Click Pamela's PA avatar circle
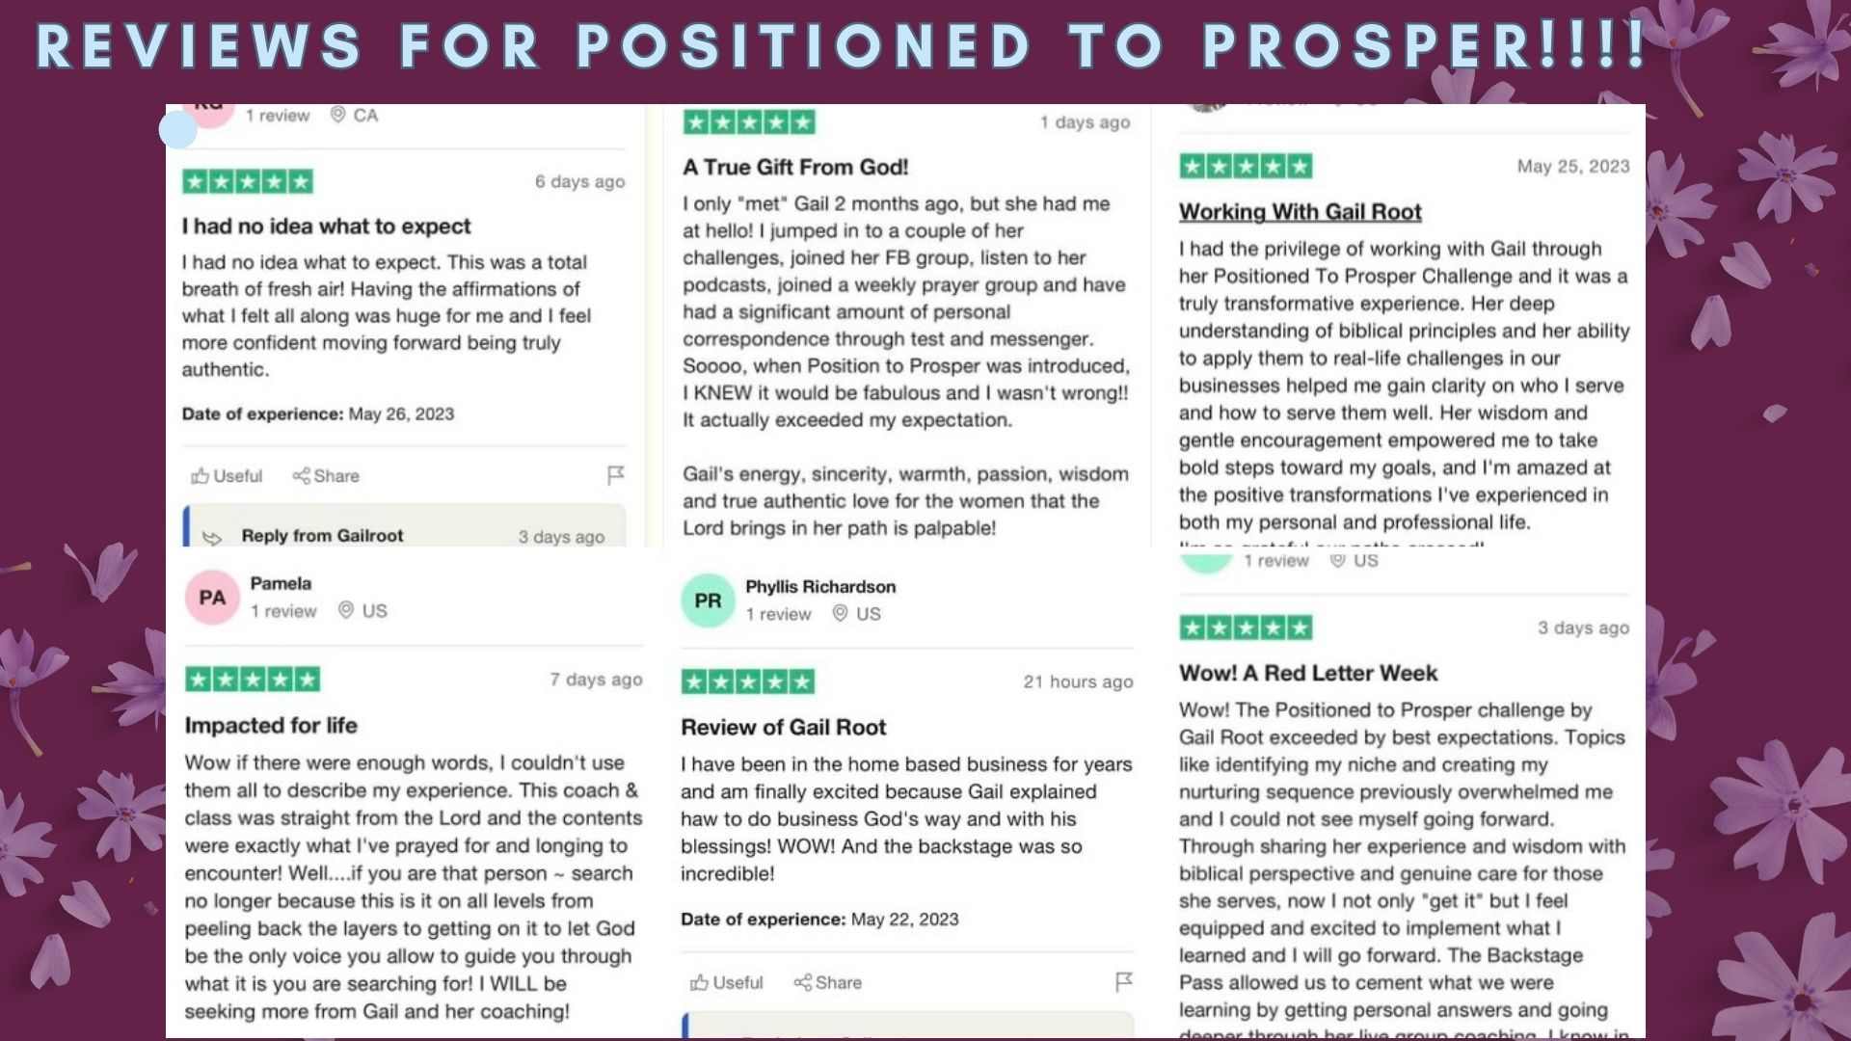Viewport: 1851px width, 1041px height. click(212, 598)
